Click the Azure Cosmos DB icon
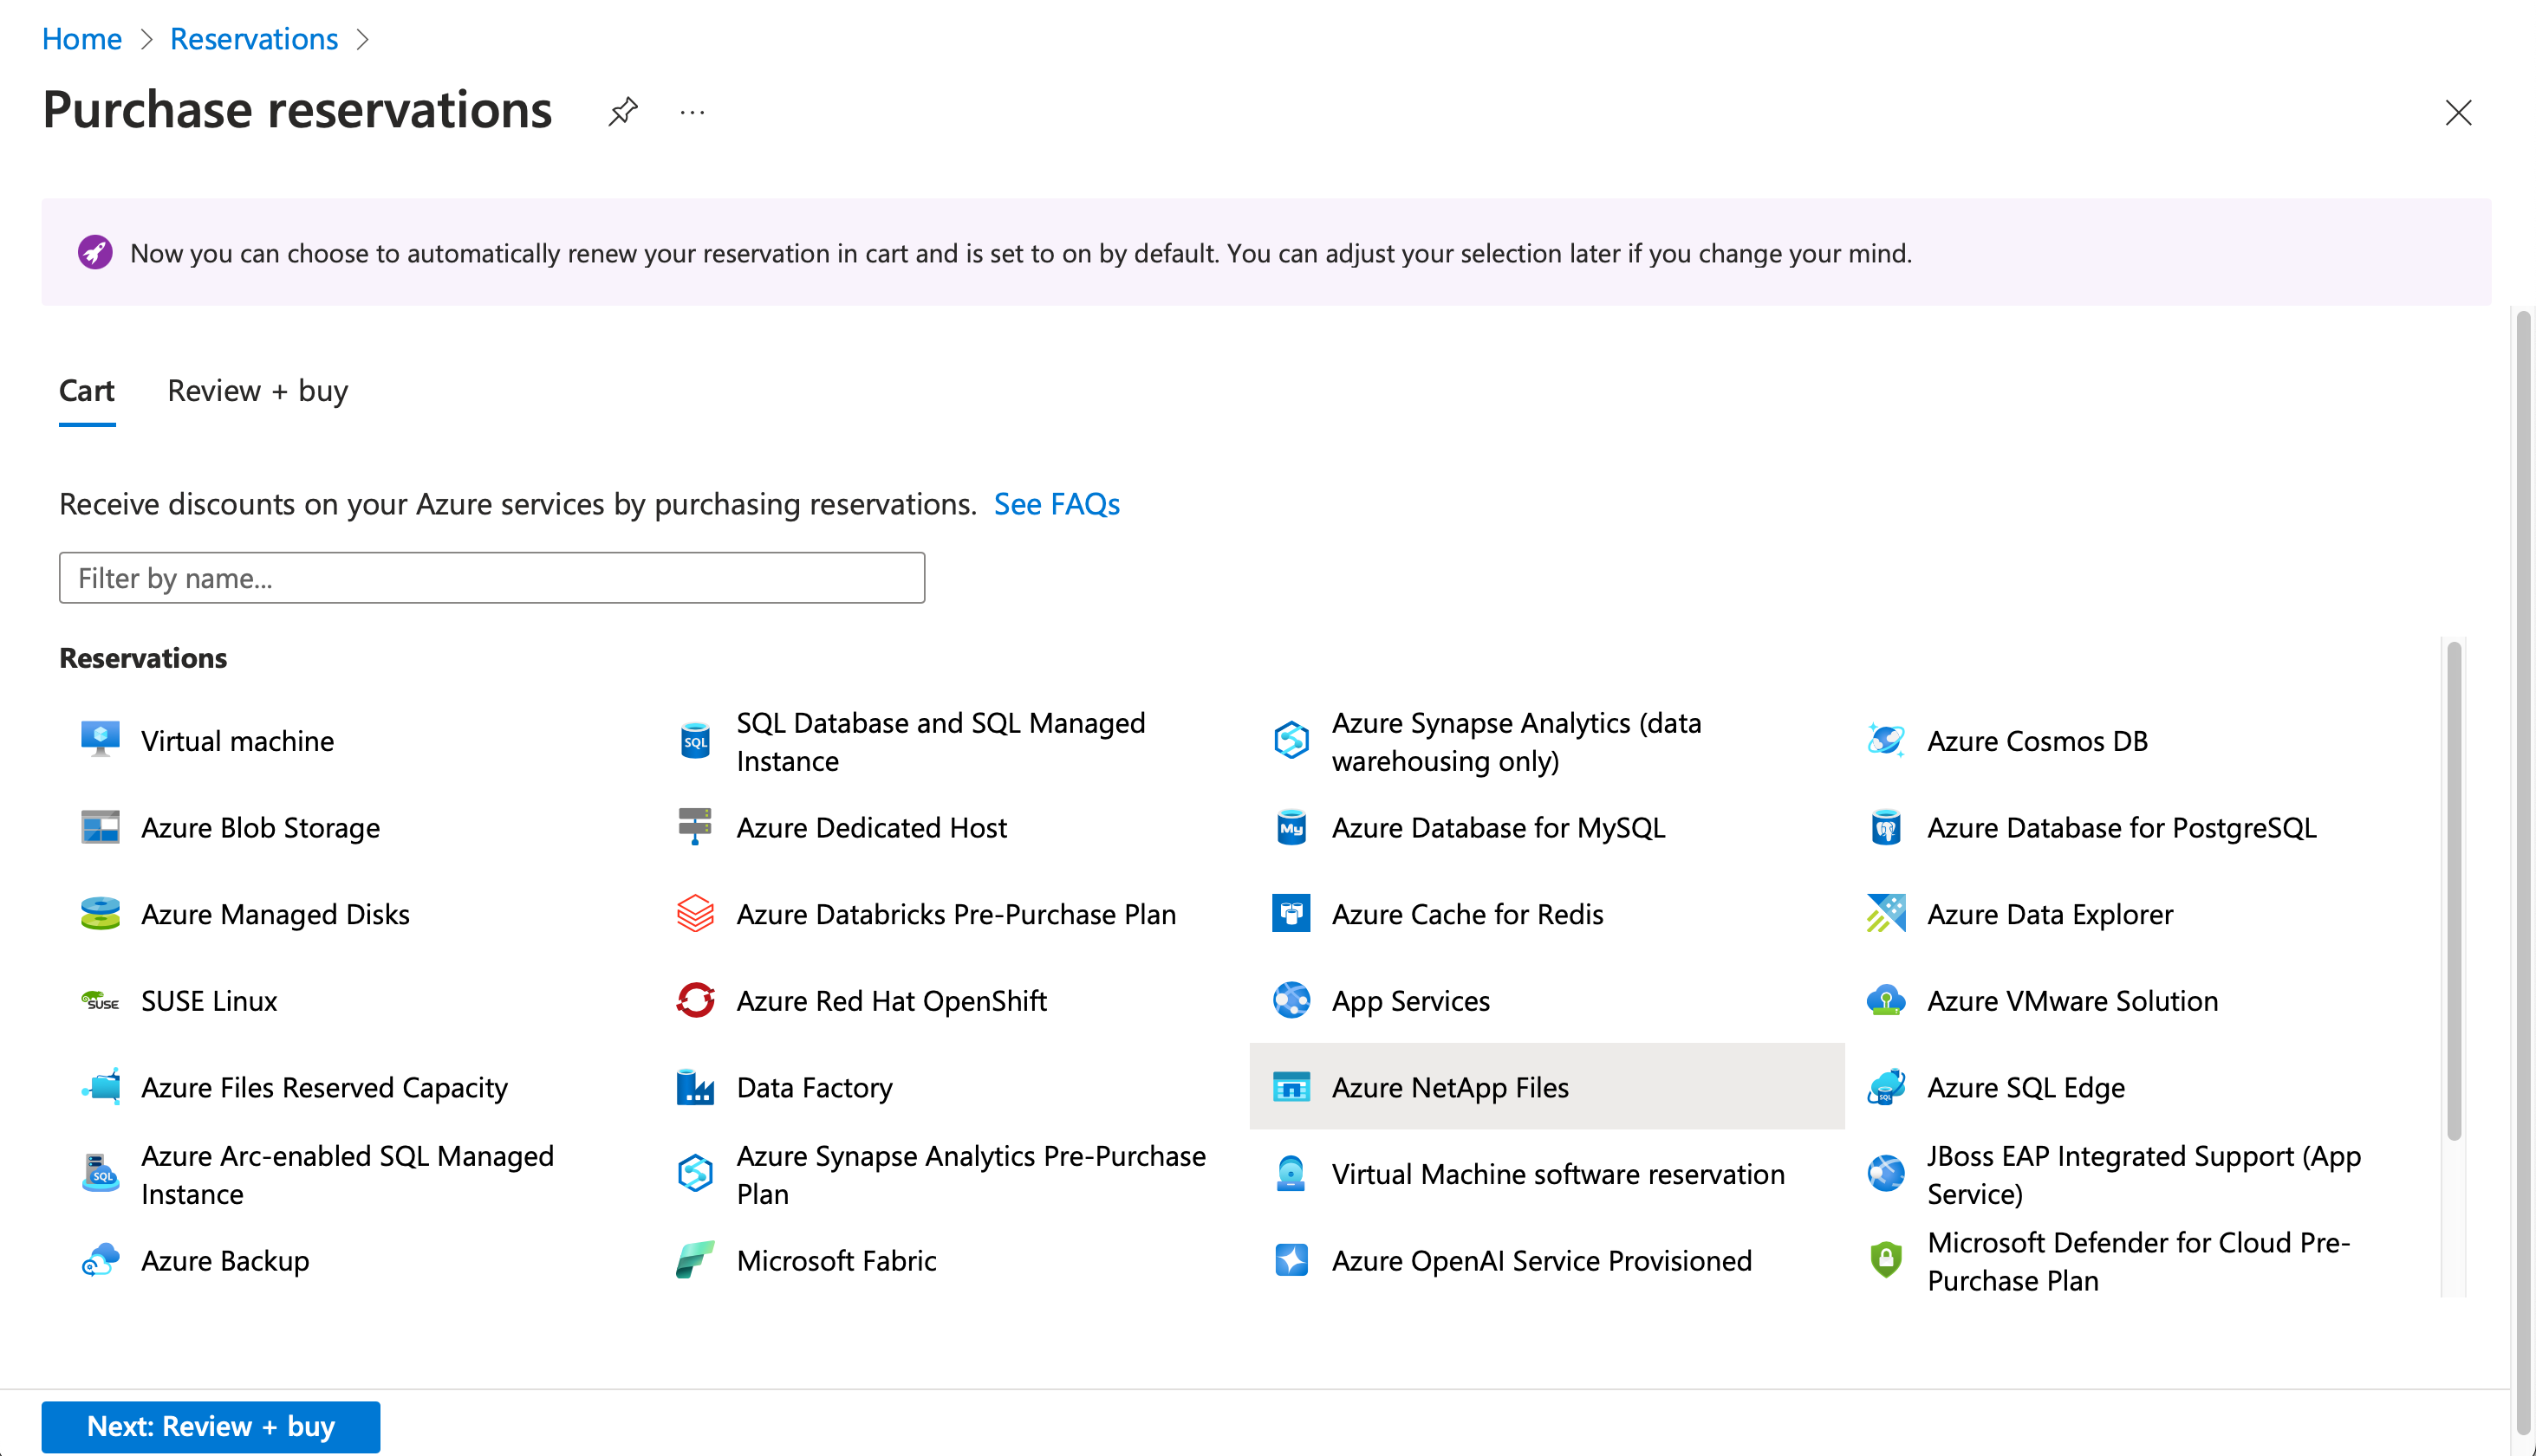 [x=1886, y=740]
